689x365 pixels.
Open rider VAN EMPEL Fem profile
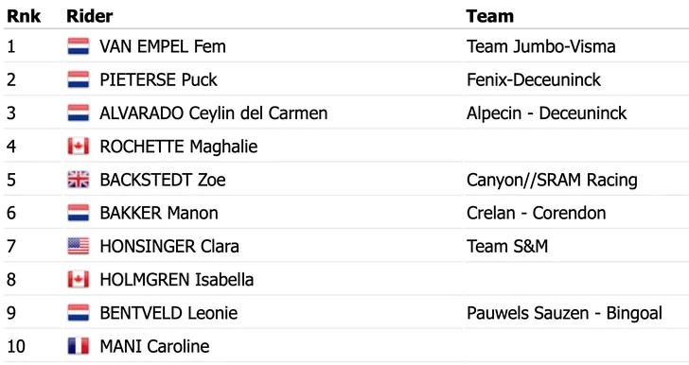(x=163, y=46)
